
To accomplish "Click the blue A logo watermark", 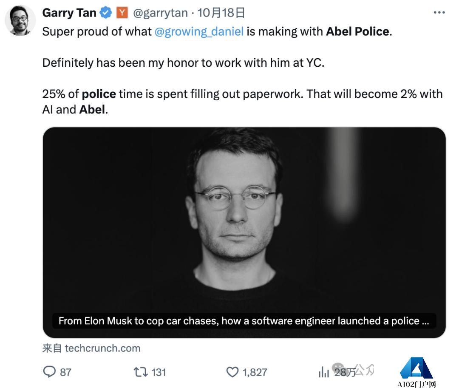I will pyautogui.click(x=416, y=368).
